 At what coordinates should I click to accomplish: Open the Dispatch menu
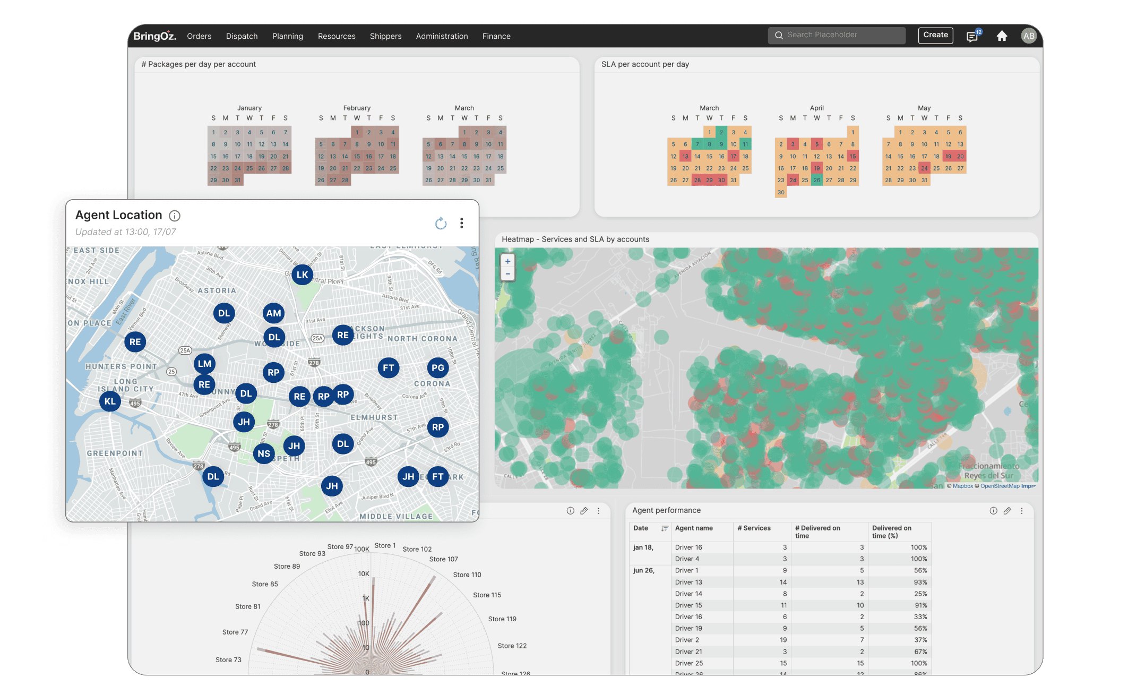pos(242,36)
